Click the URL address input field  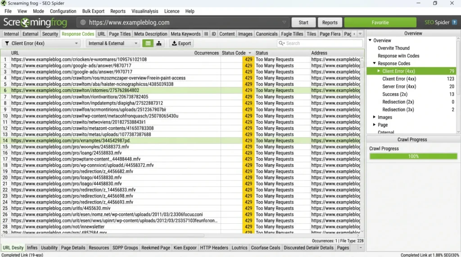(x=182, y=22)
